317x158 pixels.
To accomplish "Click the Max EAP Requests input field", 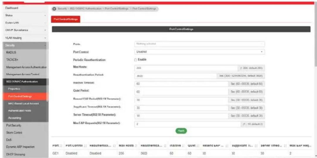I will tap(187, 124).
